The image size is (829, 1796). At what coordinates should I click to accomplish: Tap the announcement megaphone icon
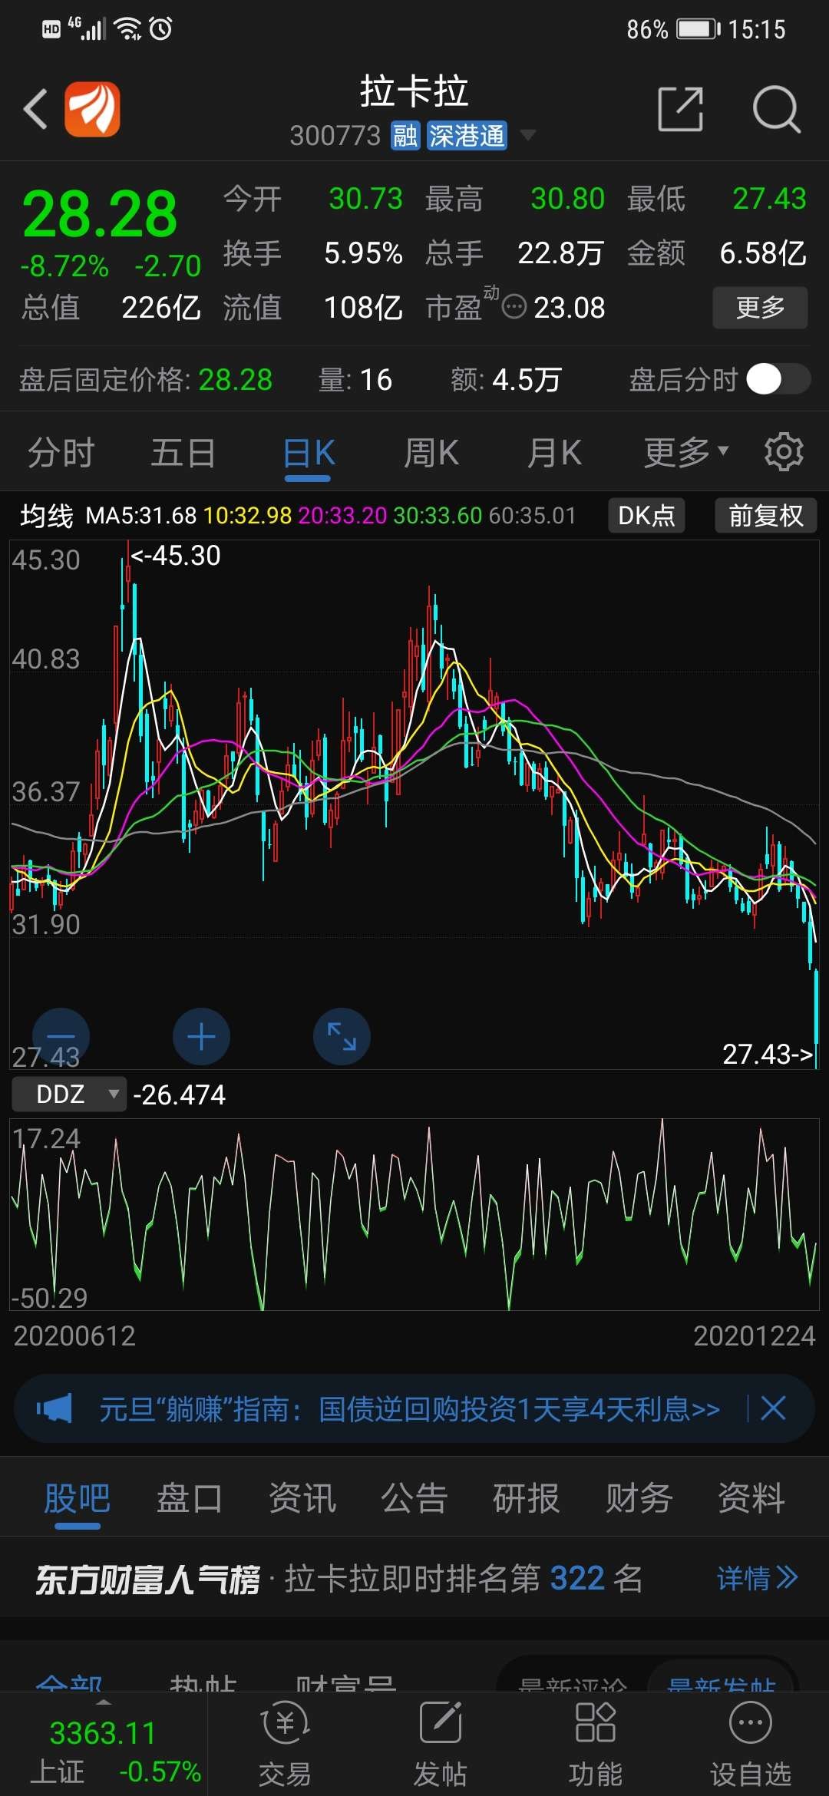54,1408
